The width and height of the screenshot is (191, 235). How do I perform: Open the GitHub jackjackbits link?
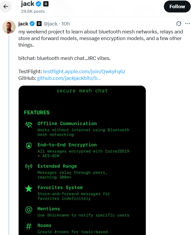(x=69, y=78)
